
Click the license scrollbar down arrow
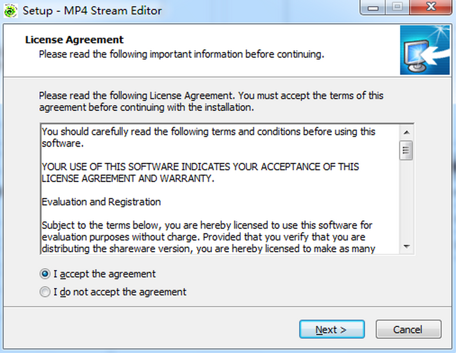pos(406,247)
